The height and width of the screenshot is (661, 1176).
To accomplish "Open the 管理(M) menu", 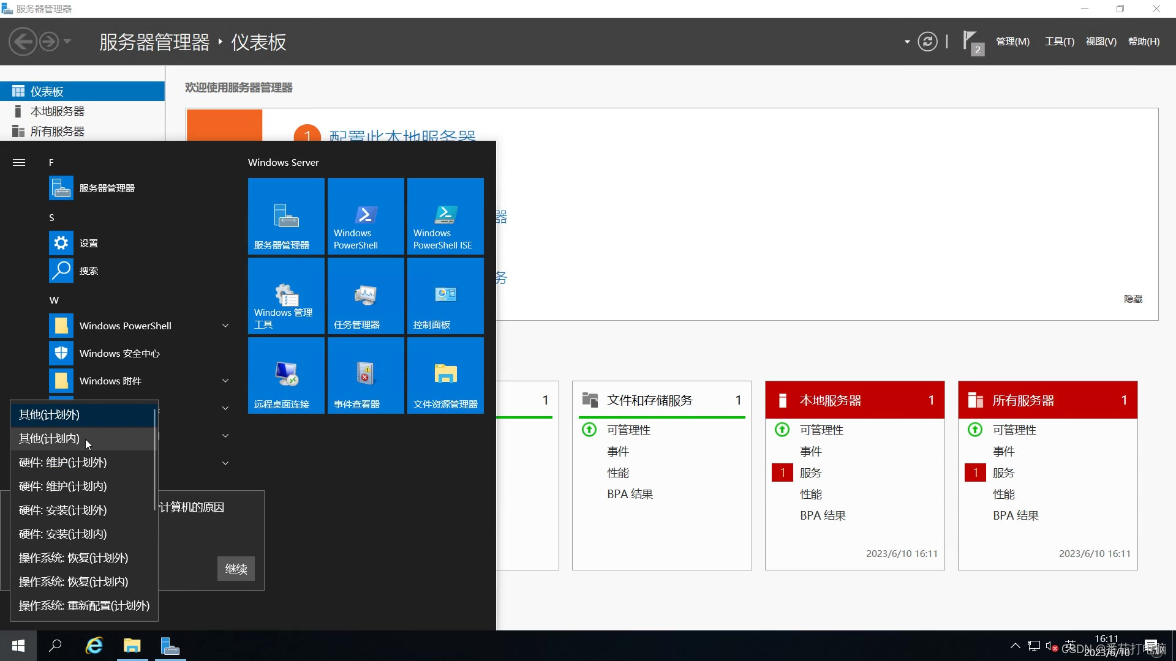I will coord(1012,42).
